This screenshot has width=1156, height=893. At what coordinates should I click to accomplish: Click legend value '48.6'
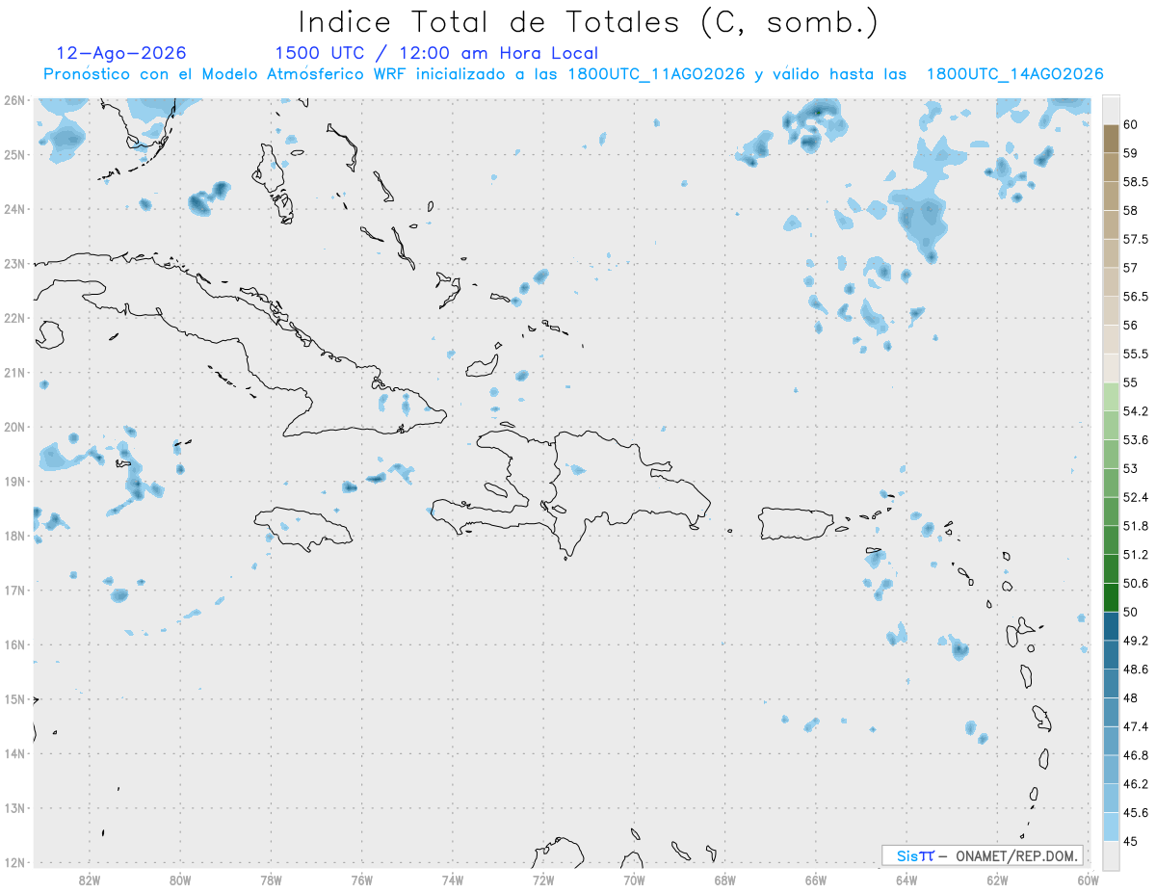tap(1135, 670)
